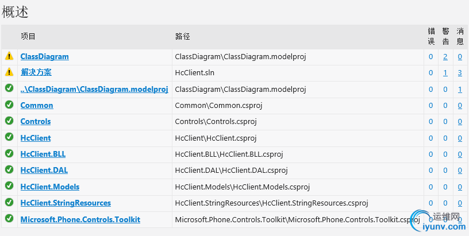Click the message count 3 for 解决方案
The height and width of the screenshot is (236, 469).
point(460,73)
